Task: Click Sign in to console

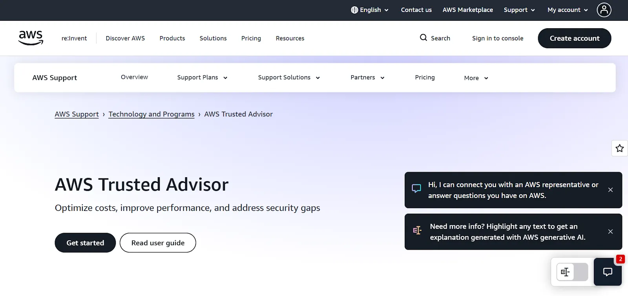Action: [498, 38]
